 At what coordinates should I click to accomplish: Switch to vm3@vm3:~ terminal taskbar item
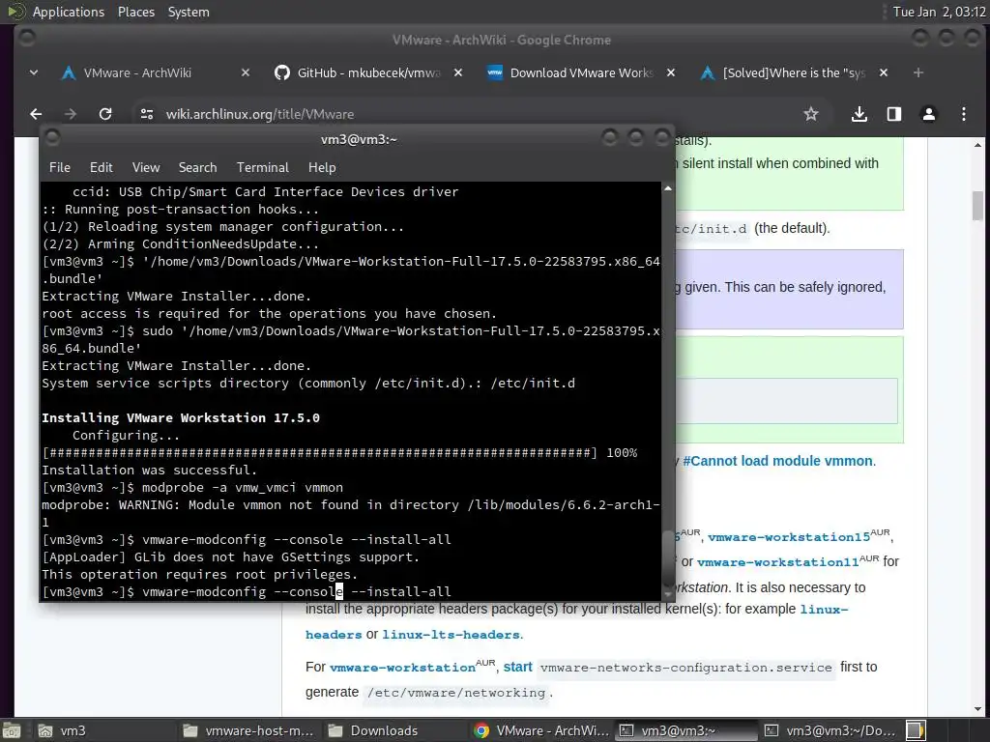pyautogui.click(x=686, y=730)
